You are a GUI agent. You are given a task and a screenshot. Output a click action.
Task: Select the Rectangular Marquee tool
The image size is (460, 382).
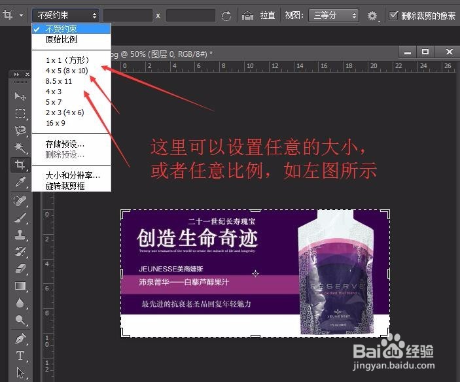coord(20,113)
